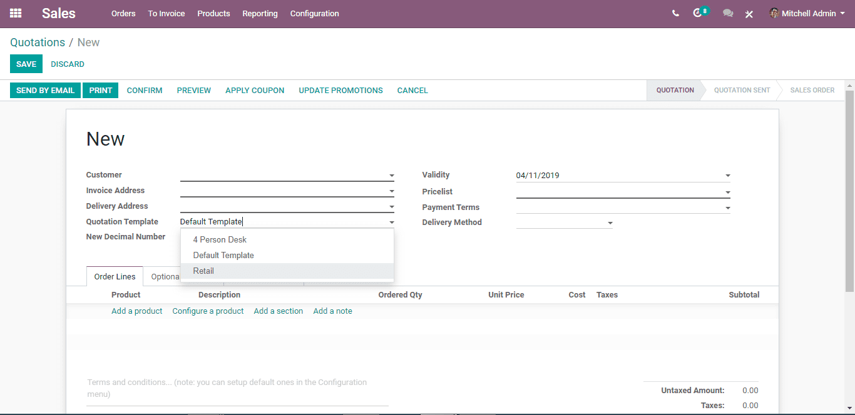The image size is (855, 415).
Task: Click the Taxes column header
Action: (607, 295)
